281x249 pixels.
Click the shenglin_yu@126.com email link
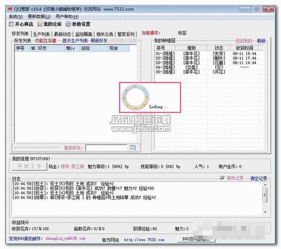(x=65, y=238)
